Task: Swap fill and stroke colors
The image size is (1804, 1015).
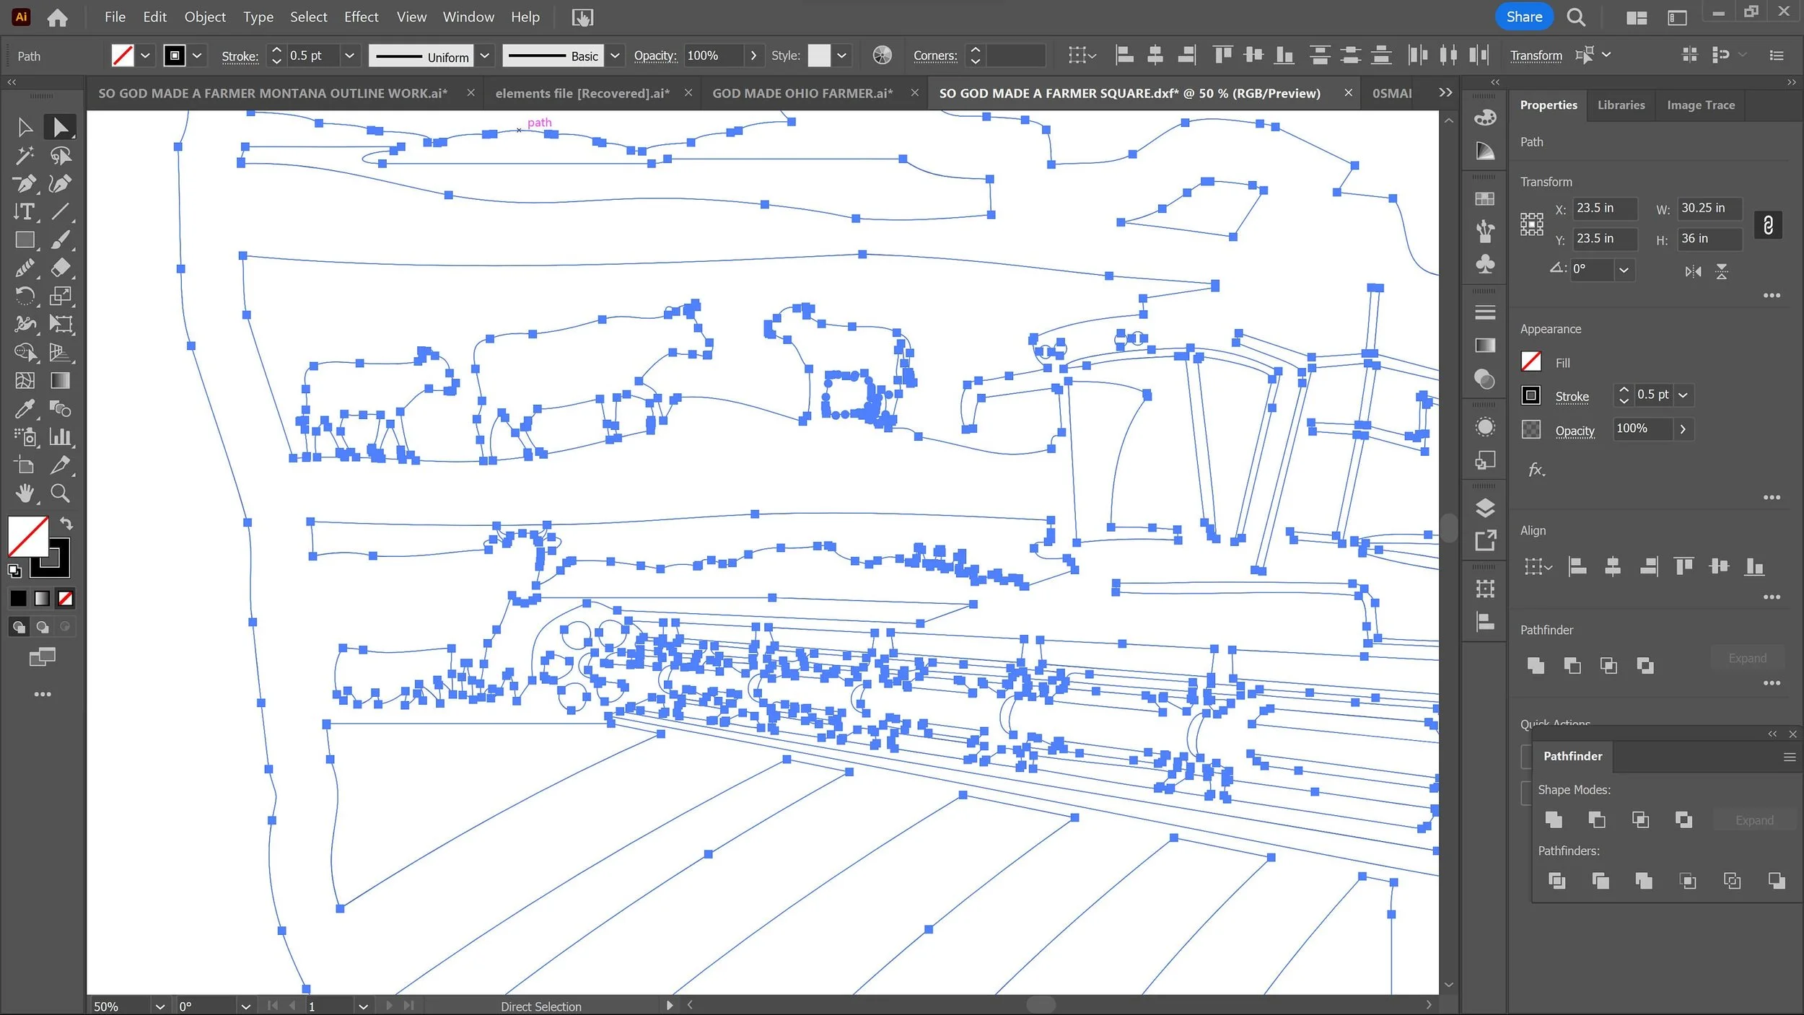Action: pyautogui.click(x=66, y=523)
